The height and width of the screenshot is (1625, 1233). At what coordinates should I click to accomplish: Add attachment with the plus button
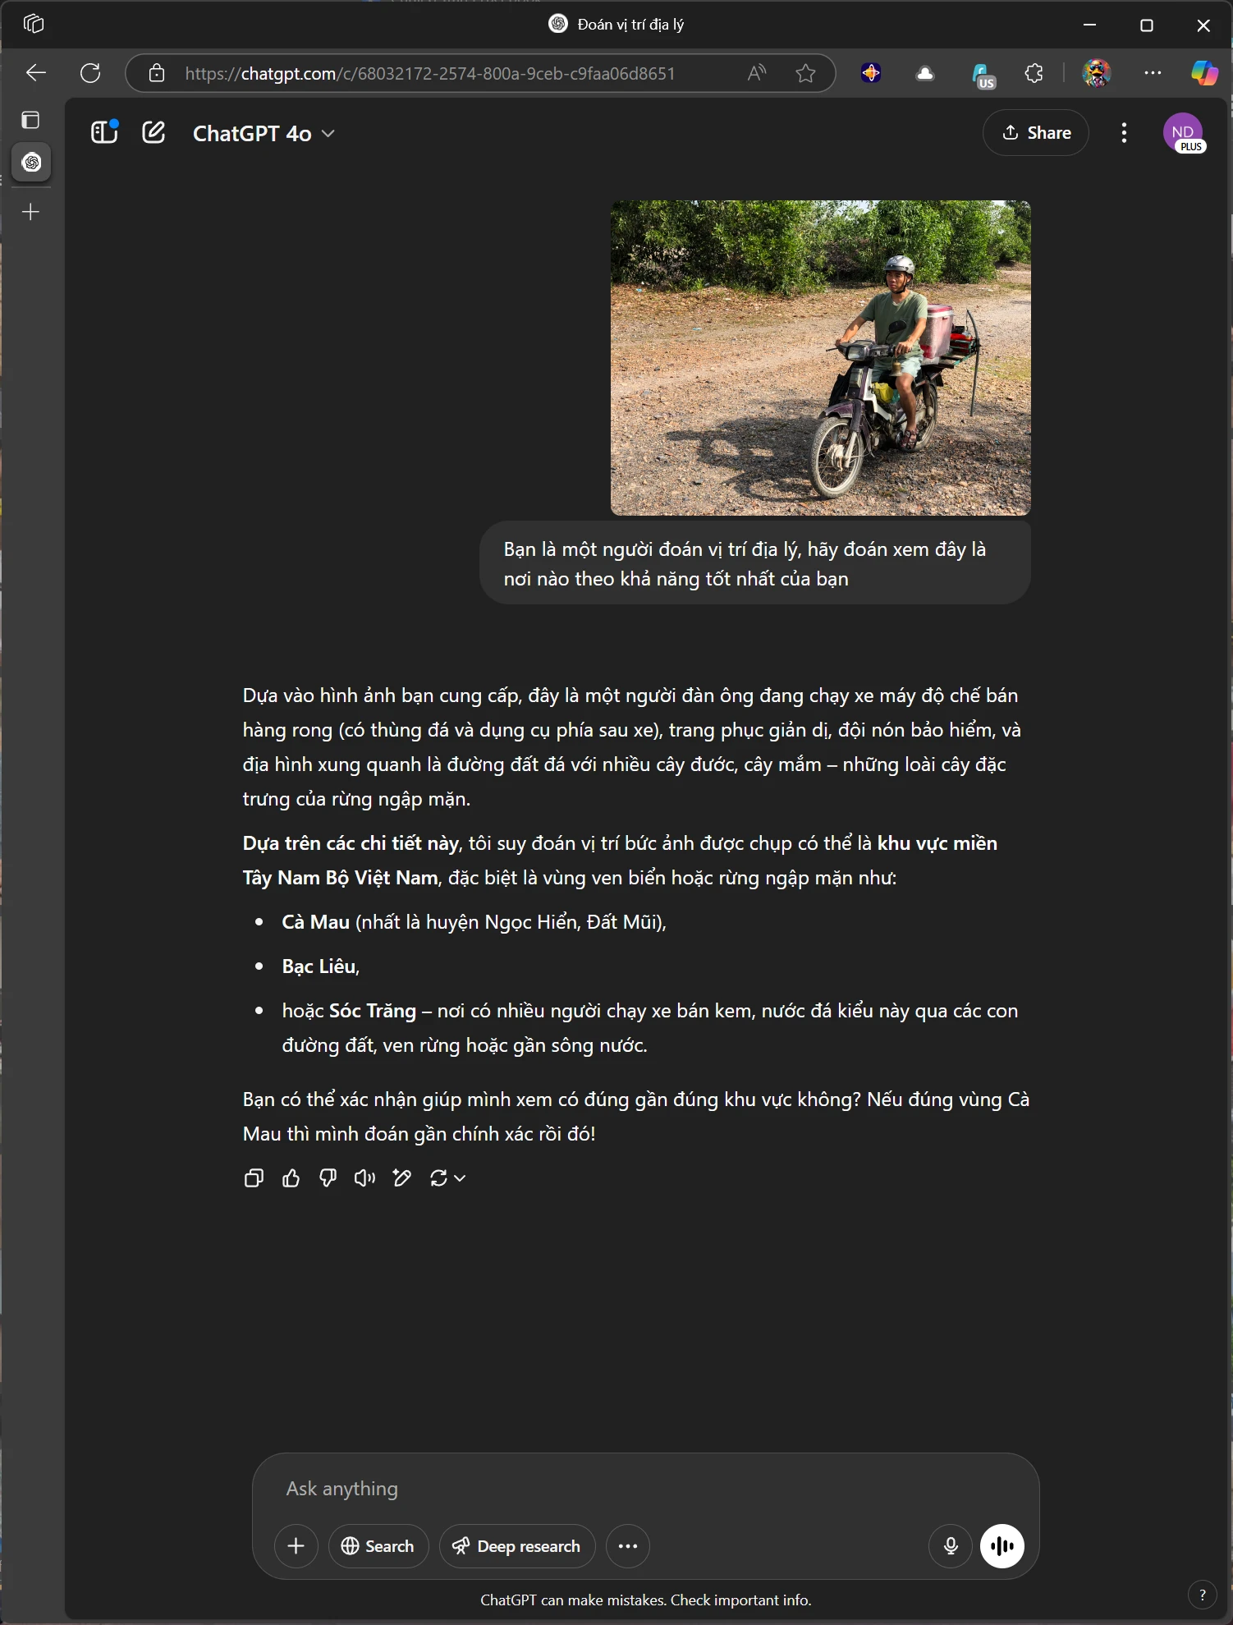[296, 1546]
